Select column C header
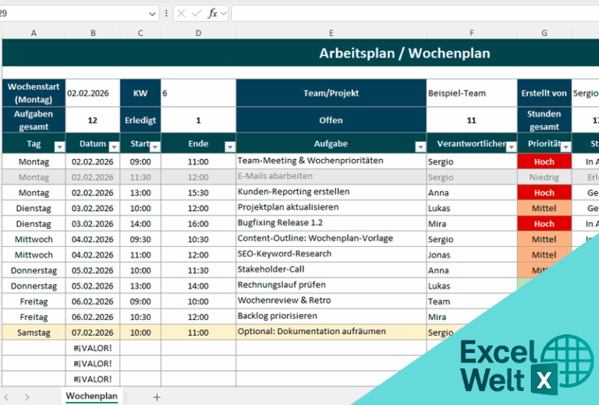 pos(140,33)
